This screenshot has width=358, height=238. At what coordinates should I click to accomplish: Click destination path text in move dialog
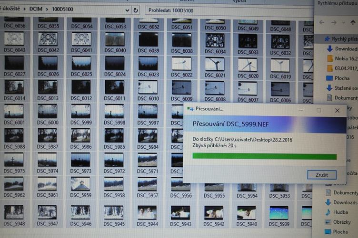[242, 140]
